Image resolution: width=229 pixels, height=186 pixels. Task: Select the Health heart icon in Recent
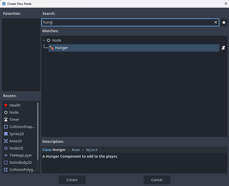(x=6, y=105)
